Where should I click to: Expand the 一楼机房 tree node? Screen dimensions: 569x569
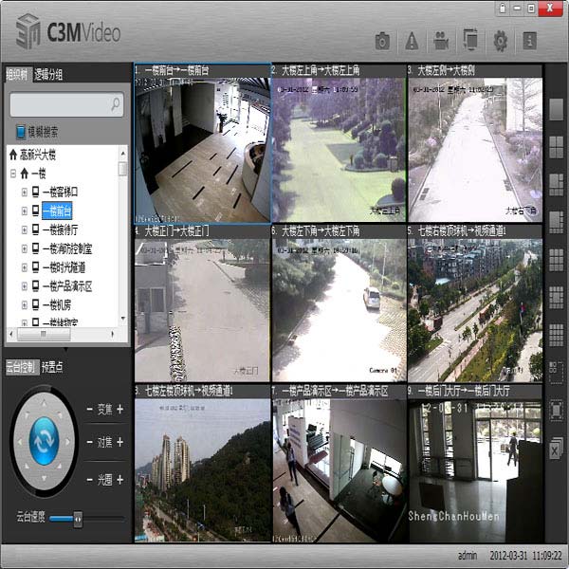pos(25,304)
